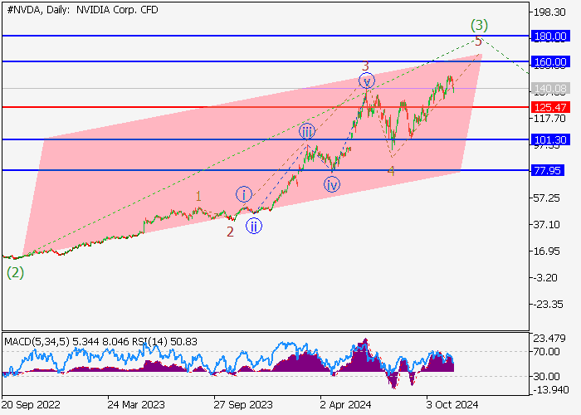Image resolution: width=581 pixels, height=415 pixels.
Task: Select the circled iv subwave marker
Action: [332, 184]
